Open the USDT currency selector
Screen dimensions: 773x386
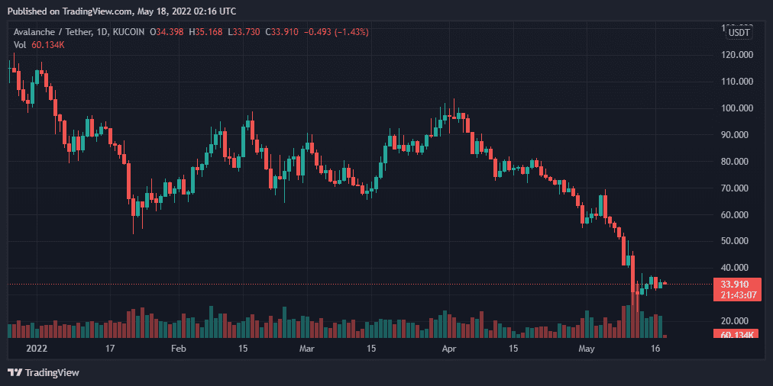click(739, 33)
